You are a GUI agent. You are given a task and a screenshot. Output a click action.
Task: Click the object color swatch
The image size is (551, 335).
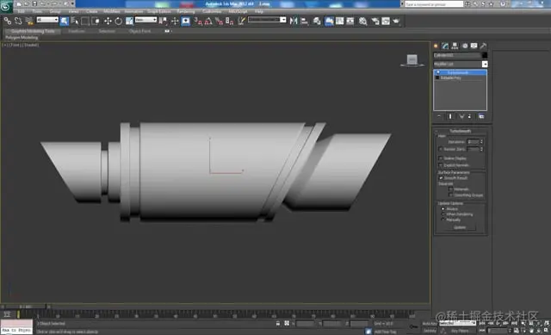pyautogui.click(x=485, y=55)
